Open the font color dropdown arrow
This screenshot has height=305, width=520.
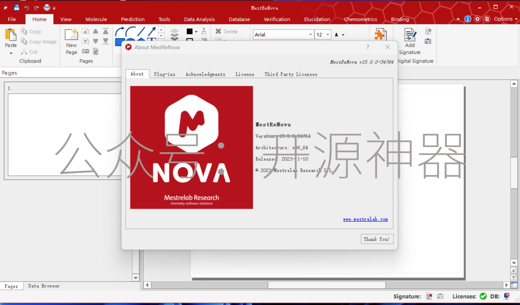pyautogui.click(x=343, y=35)
